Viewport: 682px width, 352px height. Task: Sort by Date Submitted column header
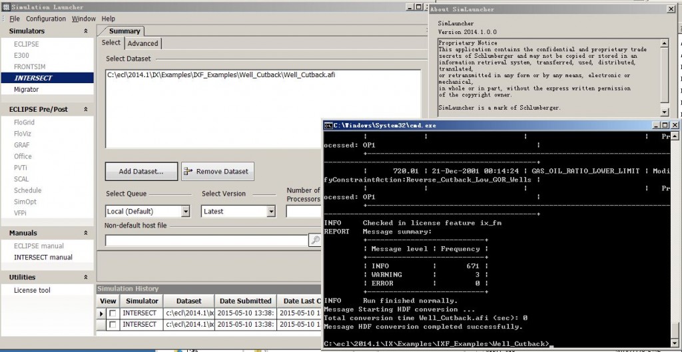245,301
